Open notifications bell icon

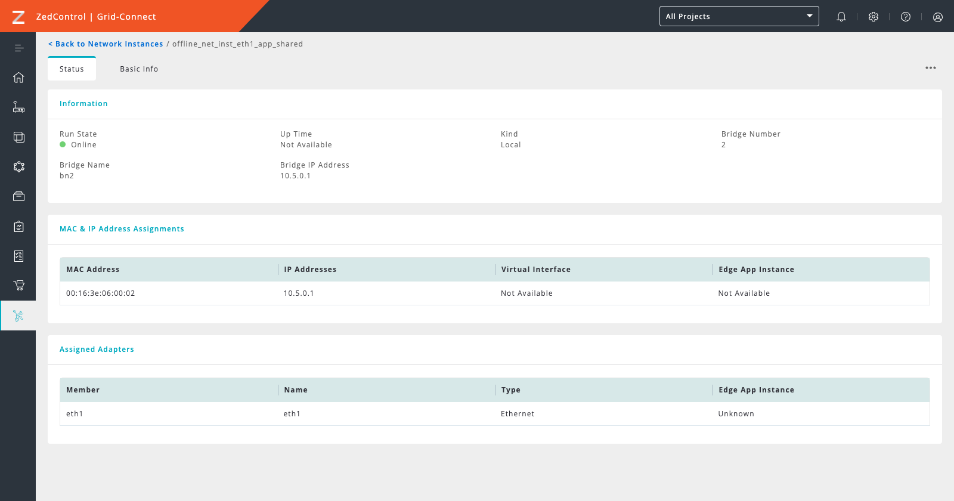[x=841, y=17]
